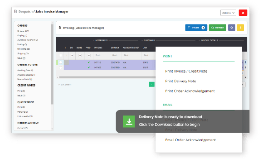Click the green download icon in the notification
Viewport: 263px width, 163px height.
click(129, 121)
